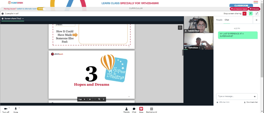Zoom out the document with minus
264x113 pixels.
(x=95, y=99)
